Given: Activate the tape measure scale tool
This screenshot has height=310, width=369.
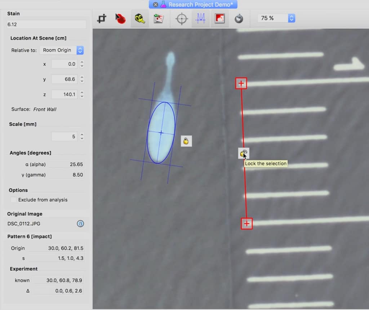Looking at the screenshot, I should (x=140, y=18).
